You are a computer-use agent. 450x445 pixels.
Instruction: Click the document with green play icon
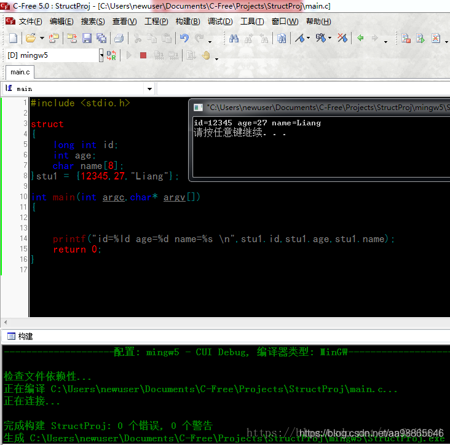tap(420, 38)
